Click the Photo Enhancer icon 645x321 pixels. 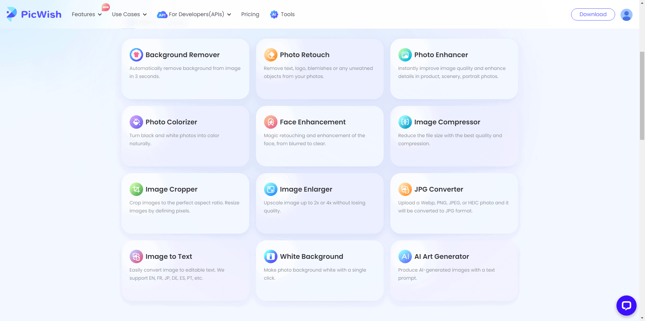405,55
